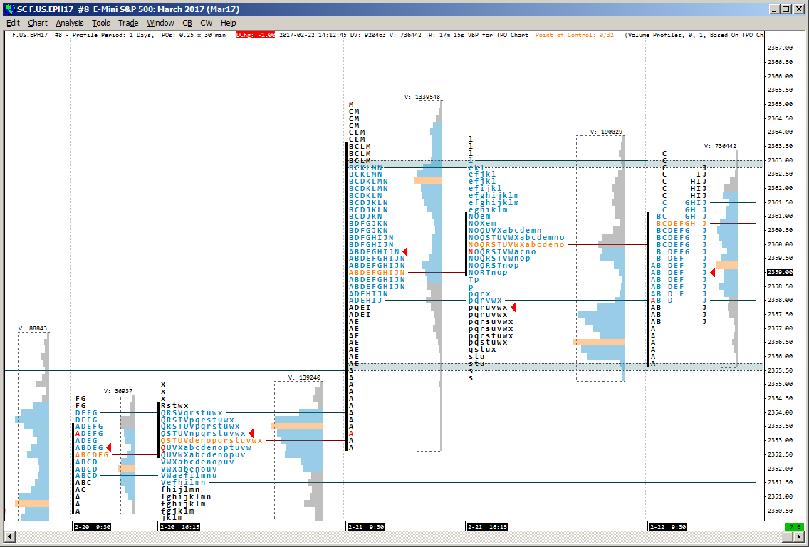
Task: Select the 2-21 9:30 date marker
Action: click(x=366, y=527)
